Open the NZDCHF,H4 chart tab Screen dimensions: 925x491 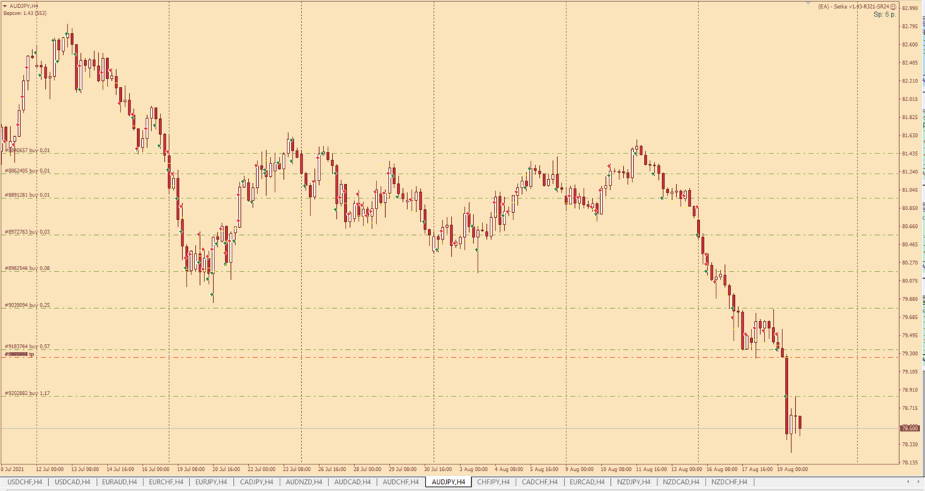point(729,482)
